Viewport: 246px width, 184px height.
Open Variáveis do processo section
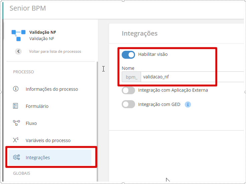pos(48,141)
